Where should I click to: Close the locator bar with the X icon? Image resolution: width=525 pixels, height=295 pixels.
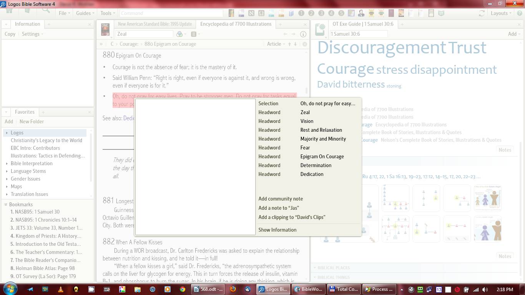tap(304, 44)
